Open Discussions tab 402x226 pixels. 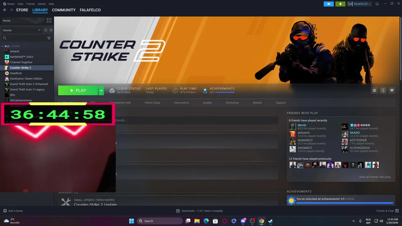point(182,103)
